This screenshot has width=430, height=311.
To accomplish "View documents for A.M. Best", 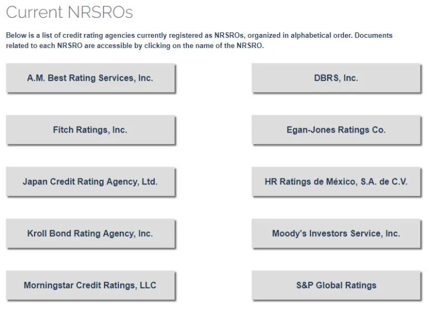I will tap(90, 78).
